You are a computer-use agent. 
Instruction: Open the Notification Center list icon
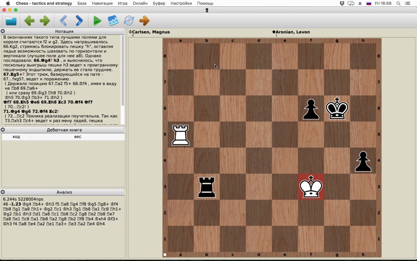click(407, 3)
